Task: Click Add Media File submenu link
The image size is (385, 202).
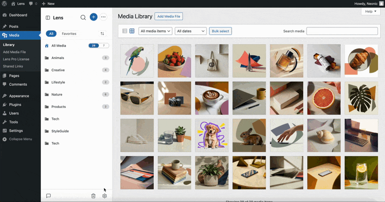Action: (14, 52)
